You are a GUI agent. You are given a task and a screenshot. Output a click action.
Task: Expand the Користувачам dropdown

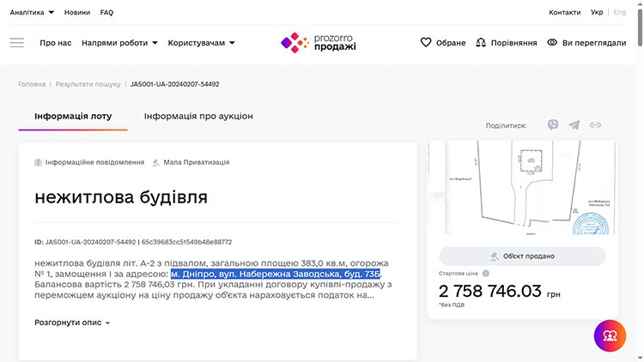tap(201, 43)
